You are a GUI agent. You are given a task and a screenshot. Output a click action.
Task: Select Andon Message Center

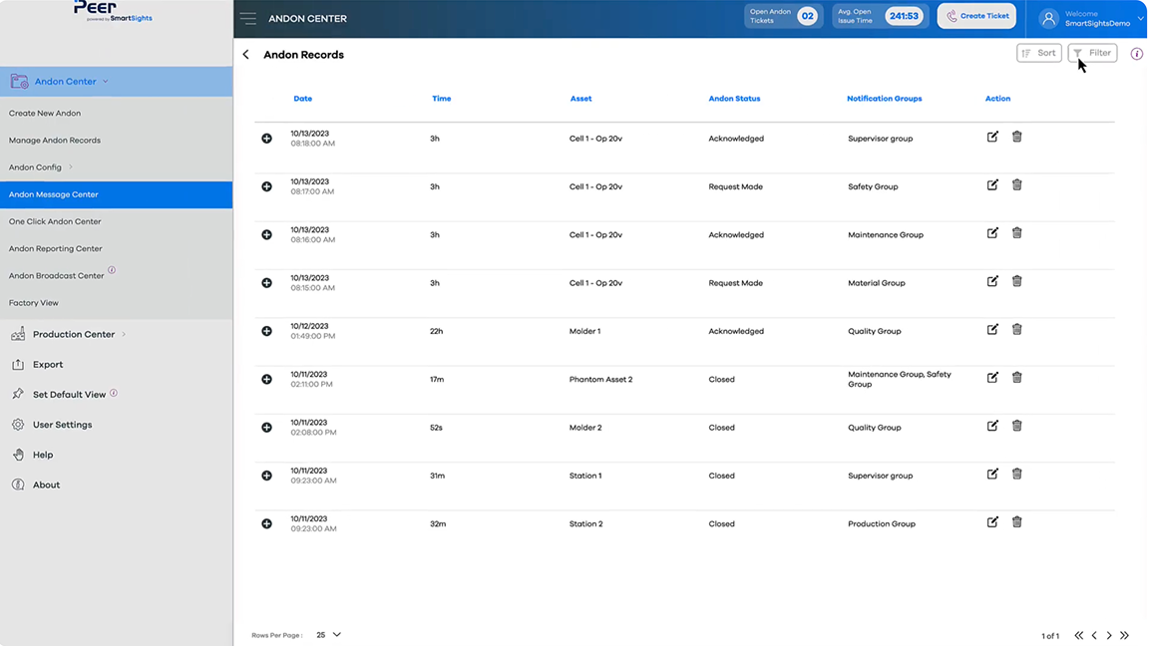click(117, 194)
